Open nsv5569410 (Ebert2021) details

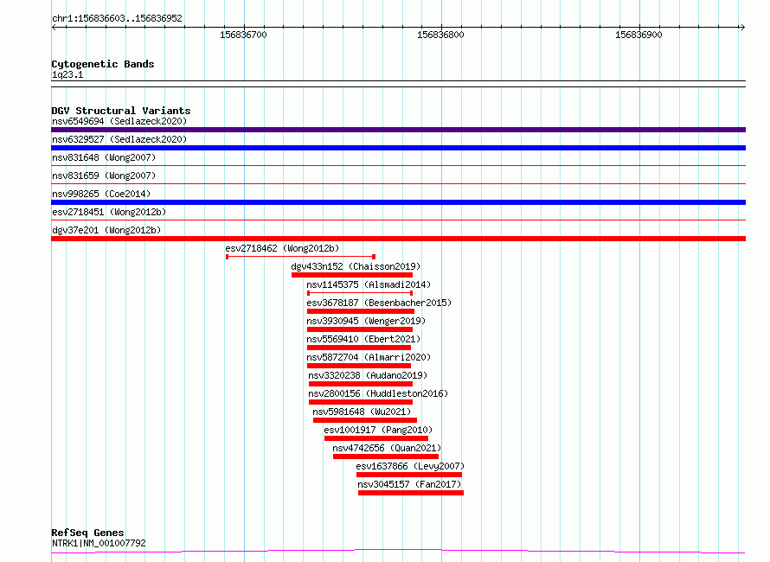coord(363,339)
